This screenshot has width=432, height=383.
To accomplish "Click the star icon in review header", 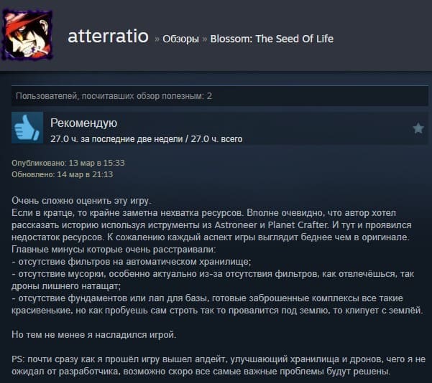I will tap(418, 128).
